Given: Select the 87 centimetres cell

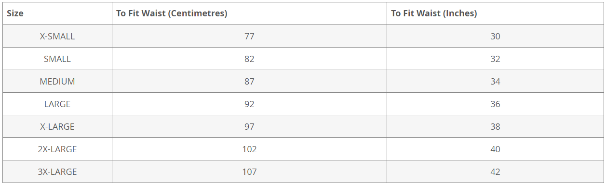Looking at the screenshot, I should (249, 81).
